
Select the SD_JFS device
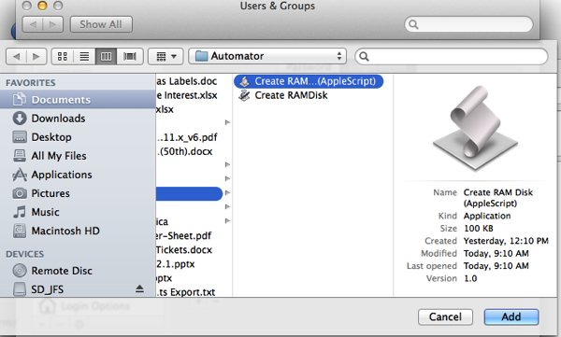(78, 289)
